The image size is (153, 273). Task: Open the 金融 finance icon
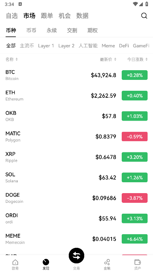point(107,262)
